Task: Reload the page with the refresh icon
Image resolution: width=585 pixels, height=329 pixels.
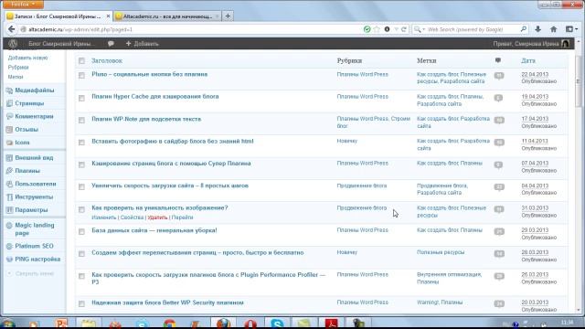Action: (x=404, y=29)
